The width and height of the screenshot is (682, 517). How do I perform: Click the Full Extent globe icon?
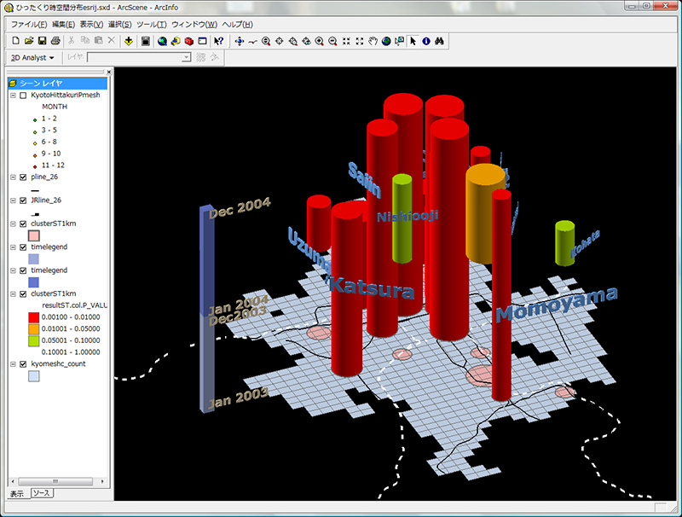[386, 40]
